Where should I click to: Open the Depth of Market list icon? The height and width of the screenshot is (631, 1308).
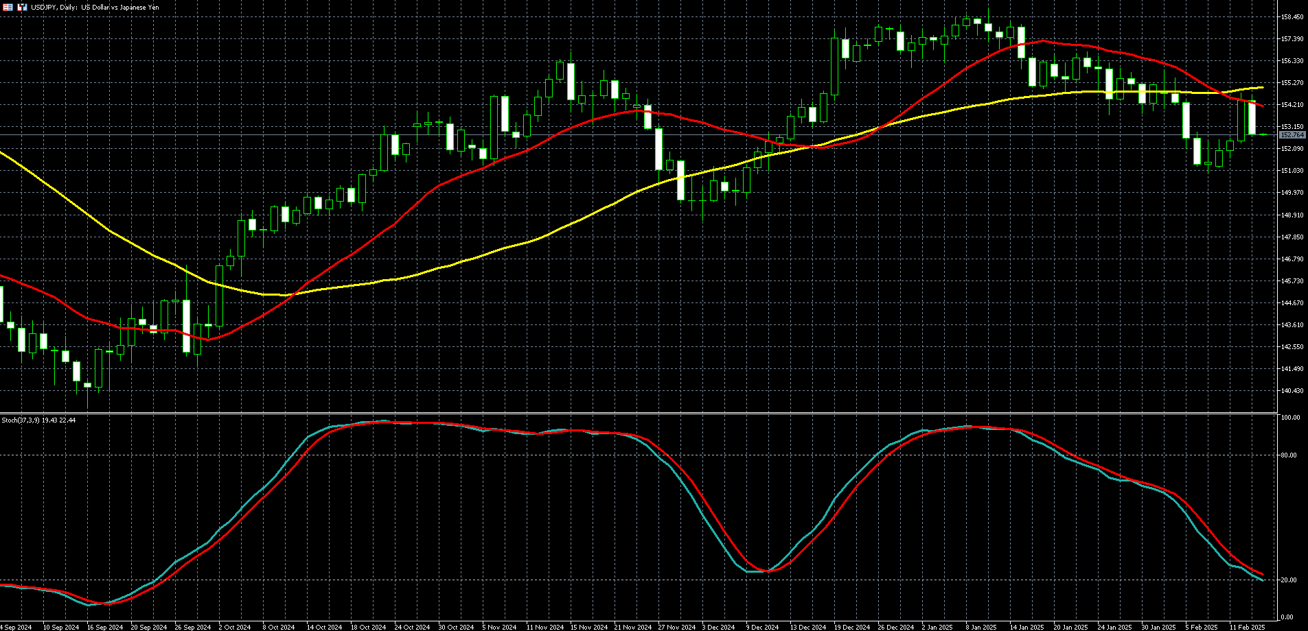(x=8, y=7)
